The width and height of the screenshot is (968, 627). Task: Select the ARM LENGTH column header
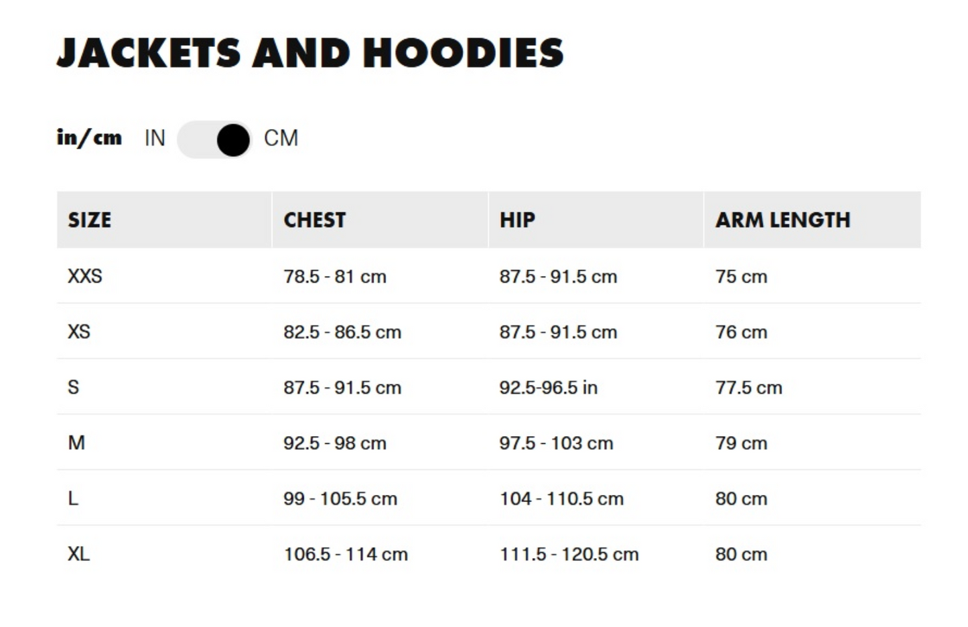click(x=783, y=220)
